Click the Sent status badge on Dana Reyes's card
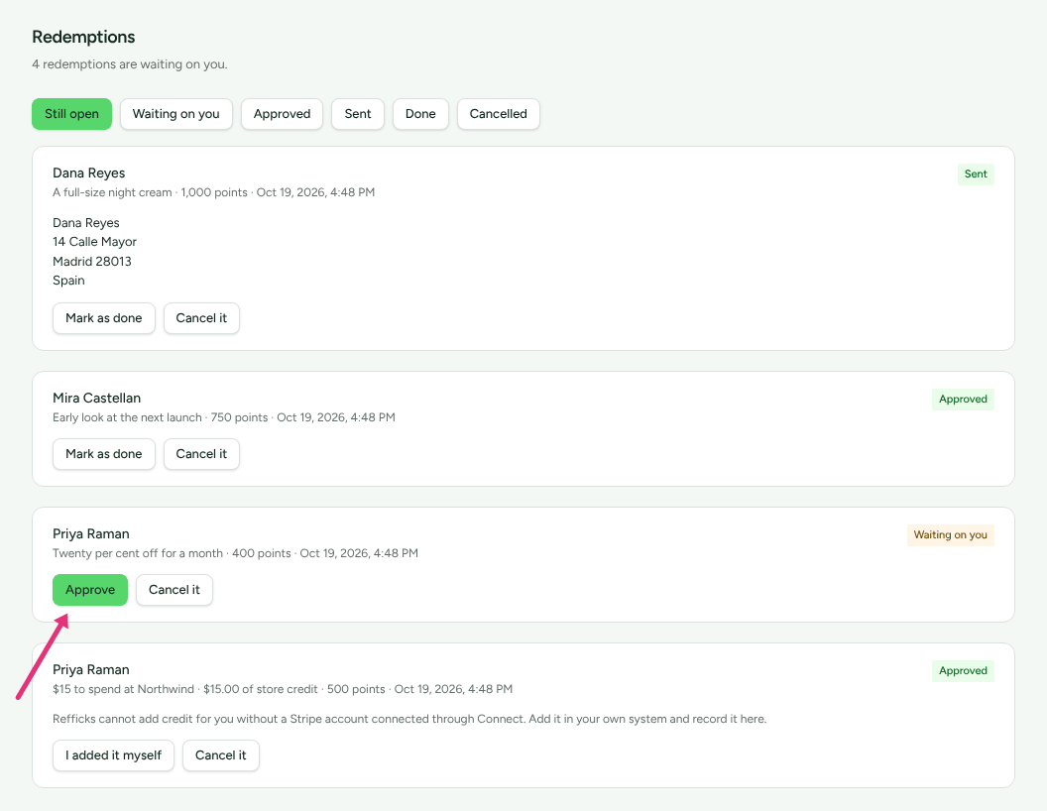The image size is (1047, 811). [x=976, y=174]
